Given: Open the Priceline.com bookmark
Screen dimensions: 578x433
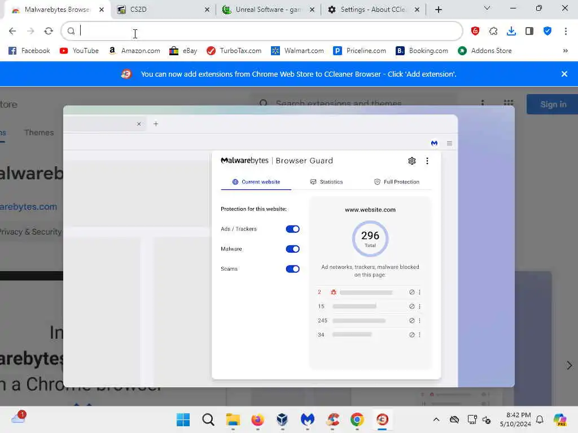Looking at the screenshot, I should click(x=360, y=51).
